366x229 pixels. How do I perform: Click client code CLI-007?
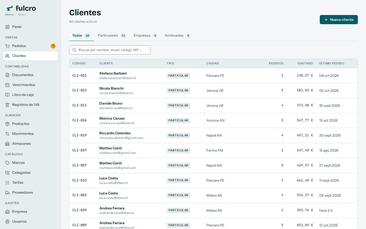coord(80,165)
